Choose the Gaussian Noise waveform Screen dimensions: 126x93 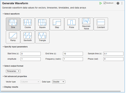[x=86, y=24]
